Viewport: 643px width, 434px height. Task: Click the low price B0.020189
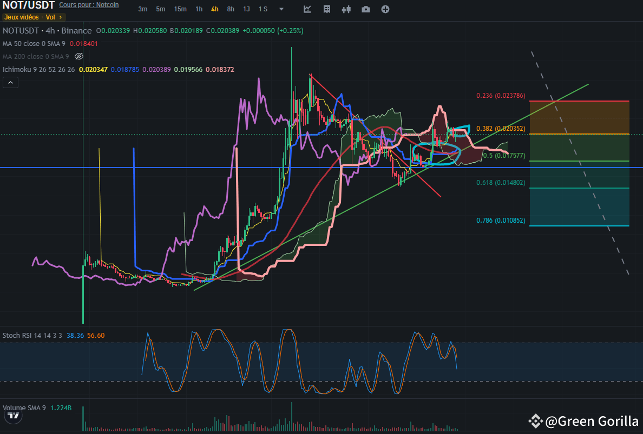(x=186, y=31)
